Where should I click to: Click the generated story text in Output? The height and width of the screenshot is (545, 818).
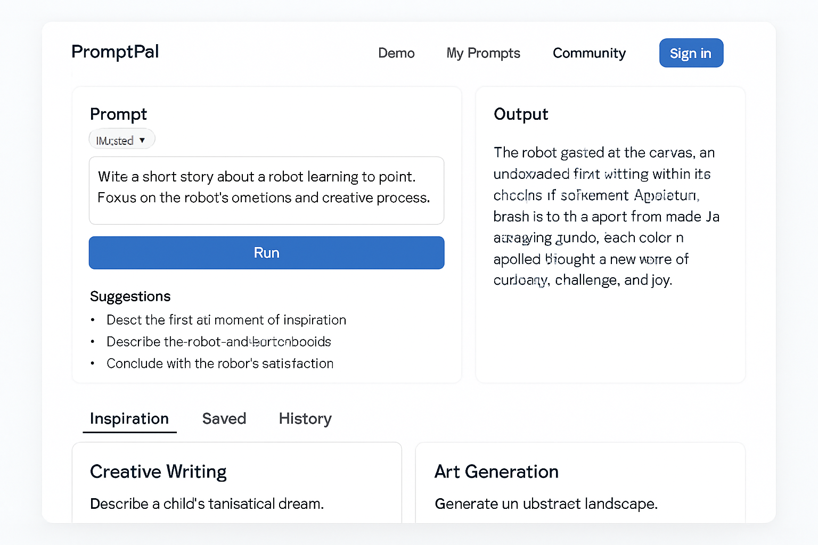(606, 216)
